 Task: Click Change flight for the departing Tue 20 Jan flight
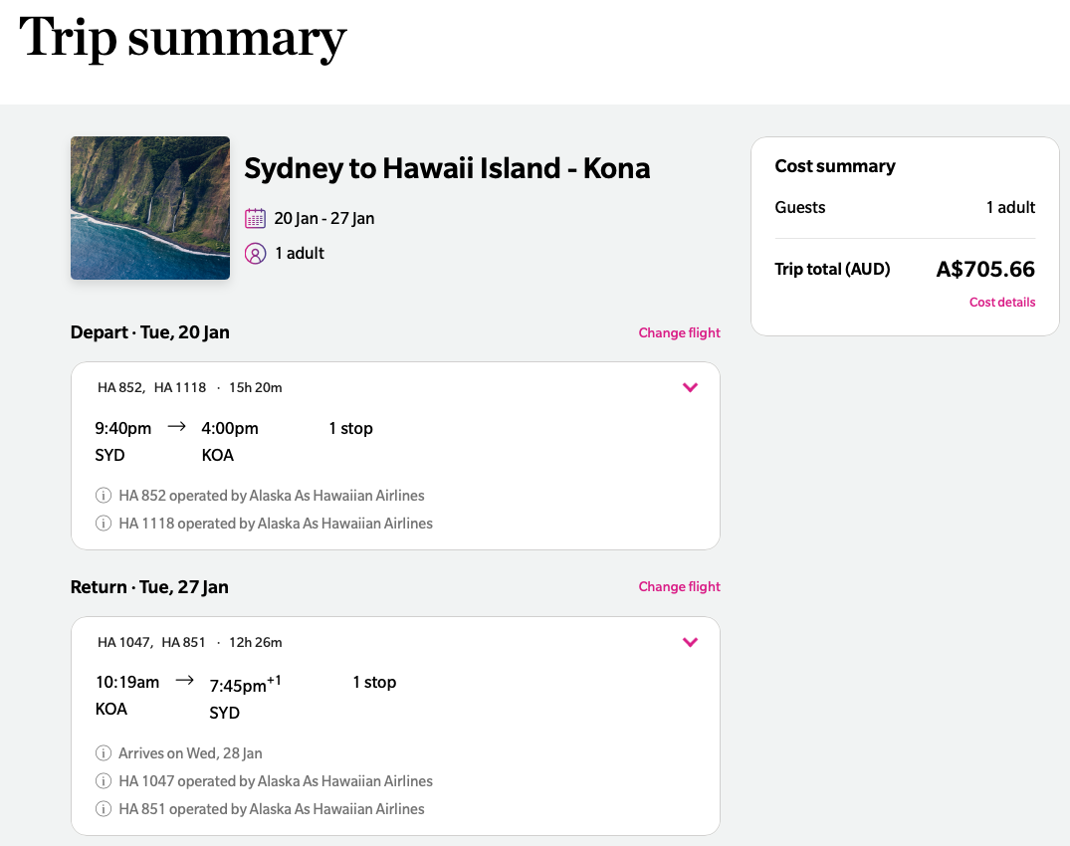pyautogui.click(x=679, y=332)
